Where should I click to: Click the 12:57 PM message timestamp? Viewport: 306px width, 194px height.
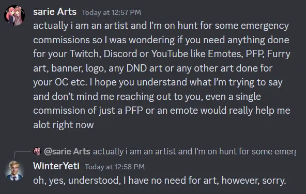point(111,12)
